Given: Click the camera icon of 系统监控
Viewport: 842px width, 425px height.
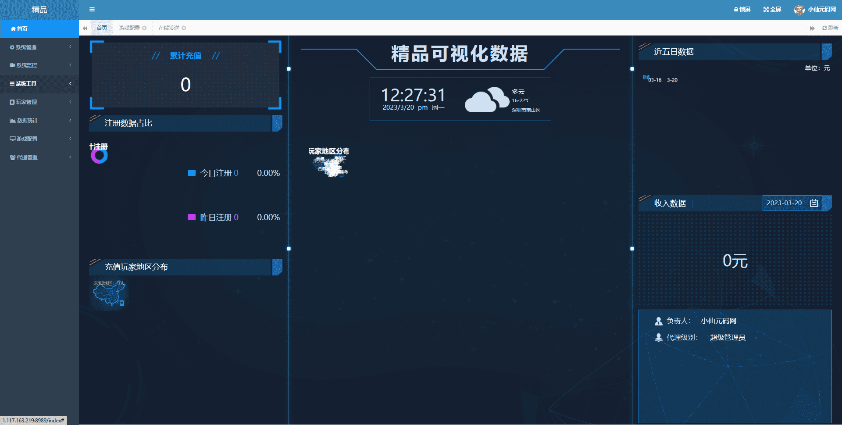Looking at the screenshot, I should coord(12,65).
